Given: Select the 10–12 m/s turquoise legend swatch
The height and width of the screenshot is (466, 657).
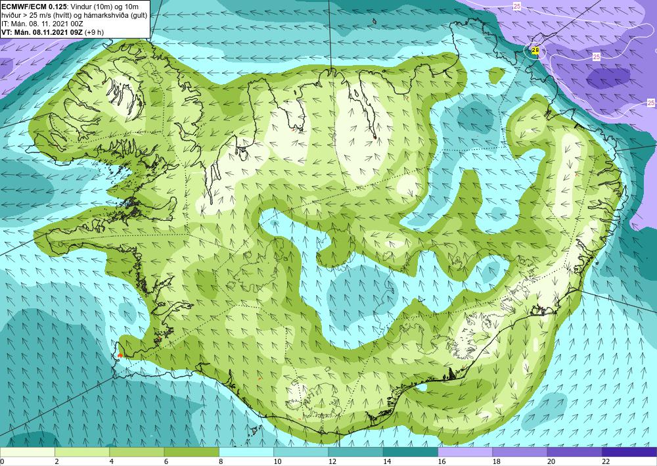Looking at the screenshot, I should (x=301, y=452).
